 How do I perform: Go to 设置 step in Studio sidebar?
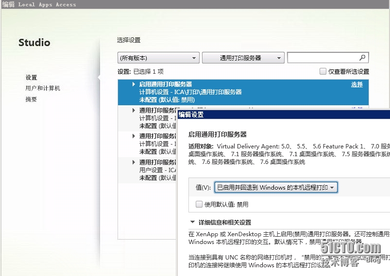point(32,78)
